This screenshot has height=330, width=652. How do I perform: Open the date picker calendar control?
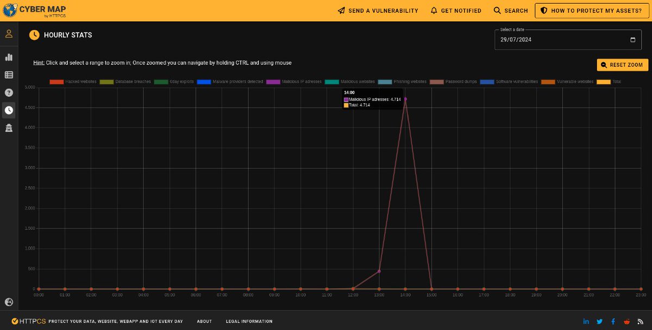click(x=633, y=39)
